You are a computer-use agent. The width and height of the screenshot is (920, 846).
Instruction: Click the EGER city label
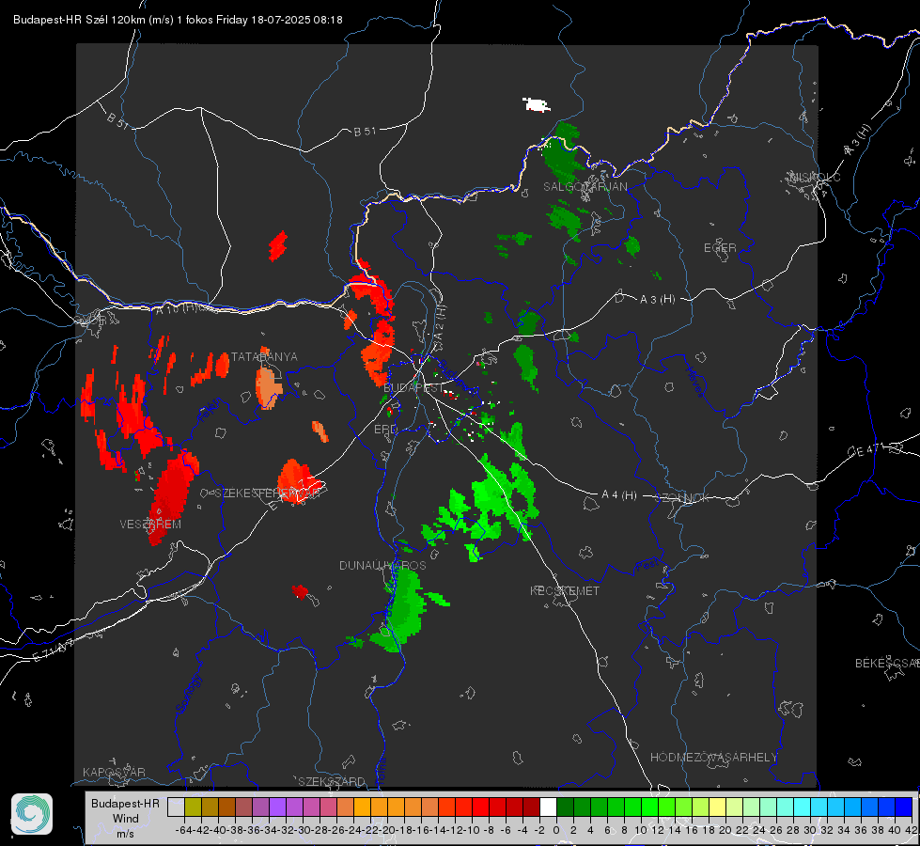(x=720, y=248)
